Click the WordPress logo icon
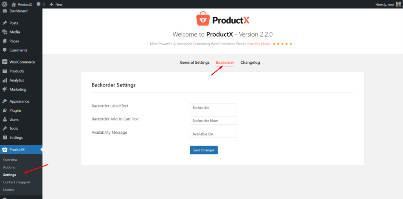403x199 pixels. point(5,4)
